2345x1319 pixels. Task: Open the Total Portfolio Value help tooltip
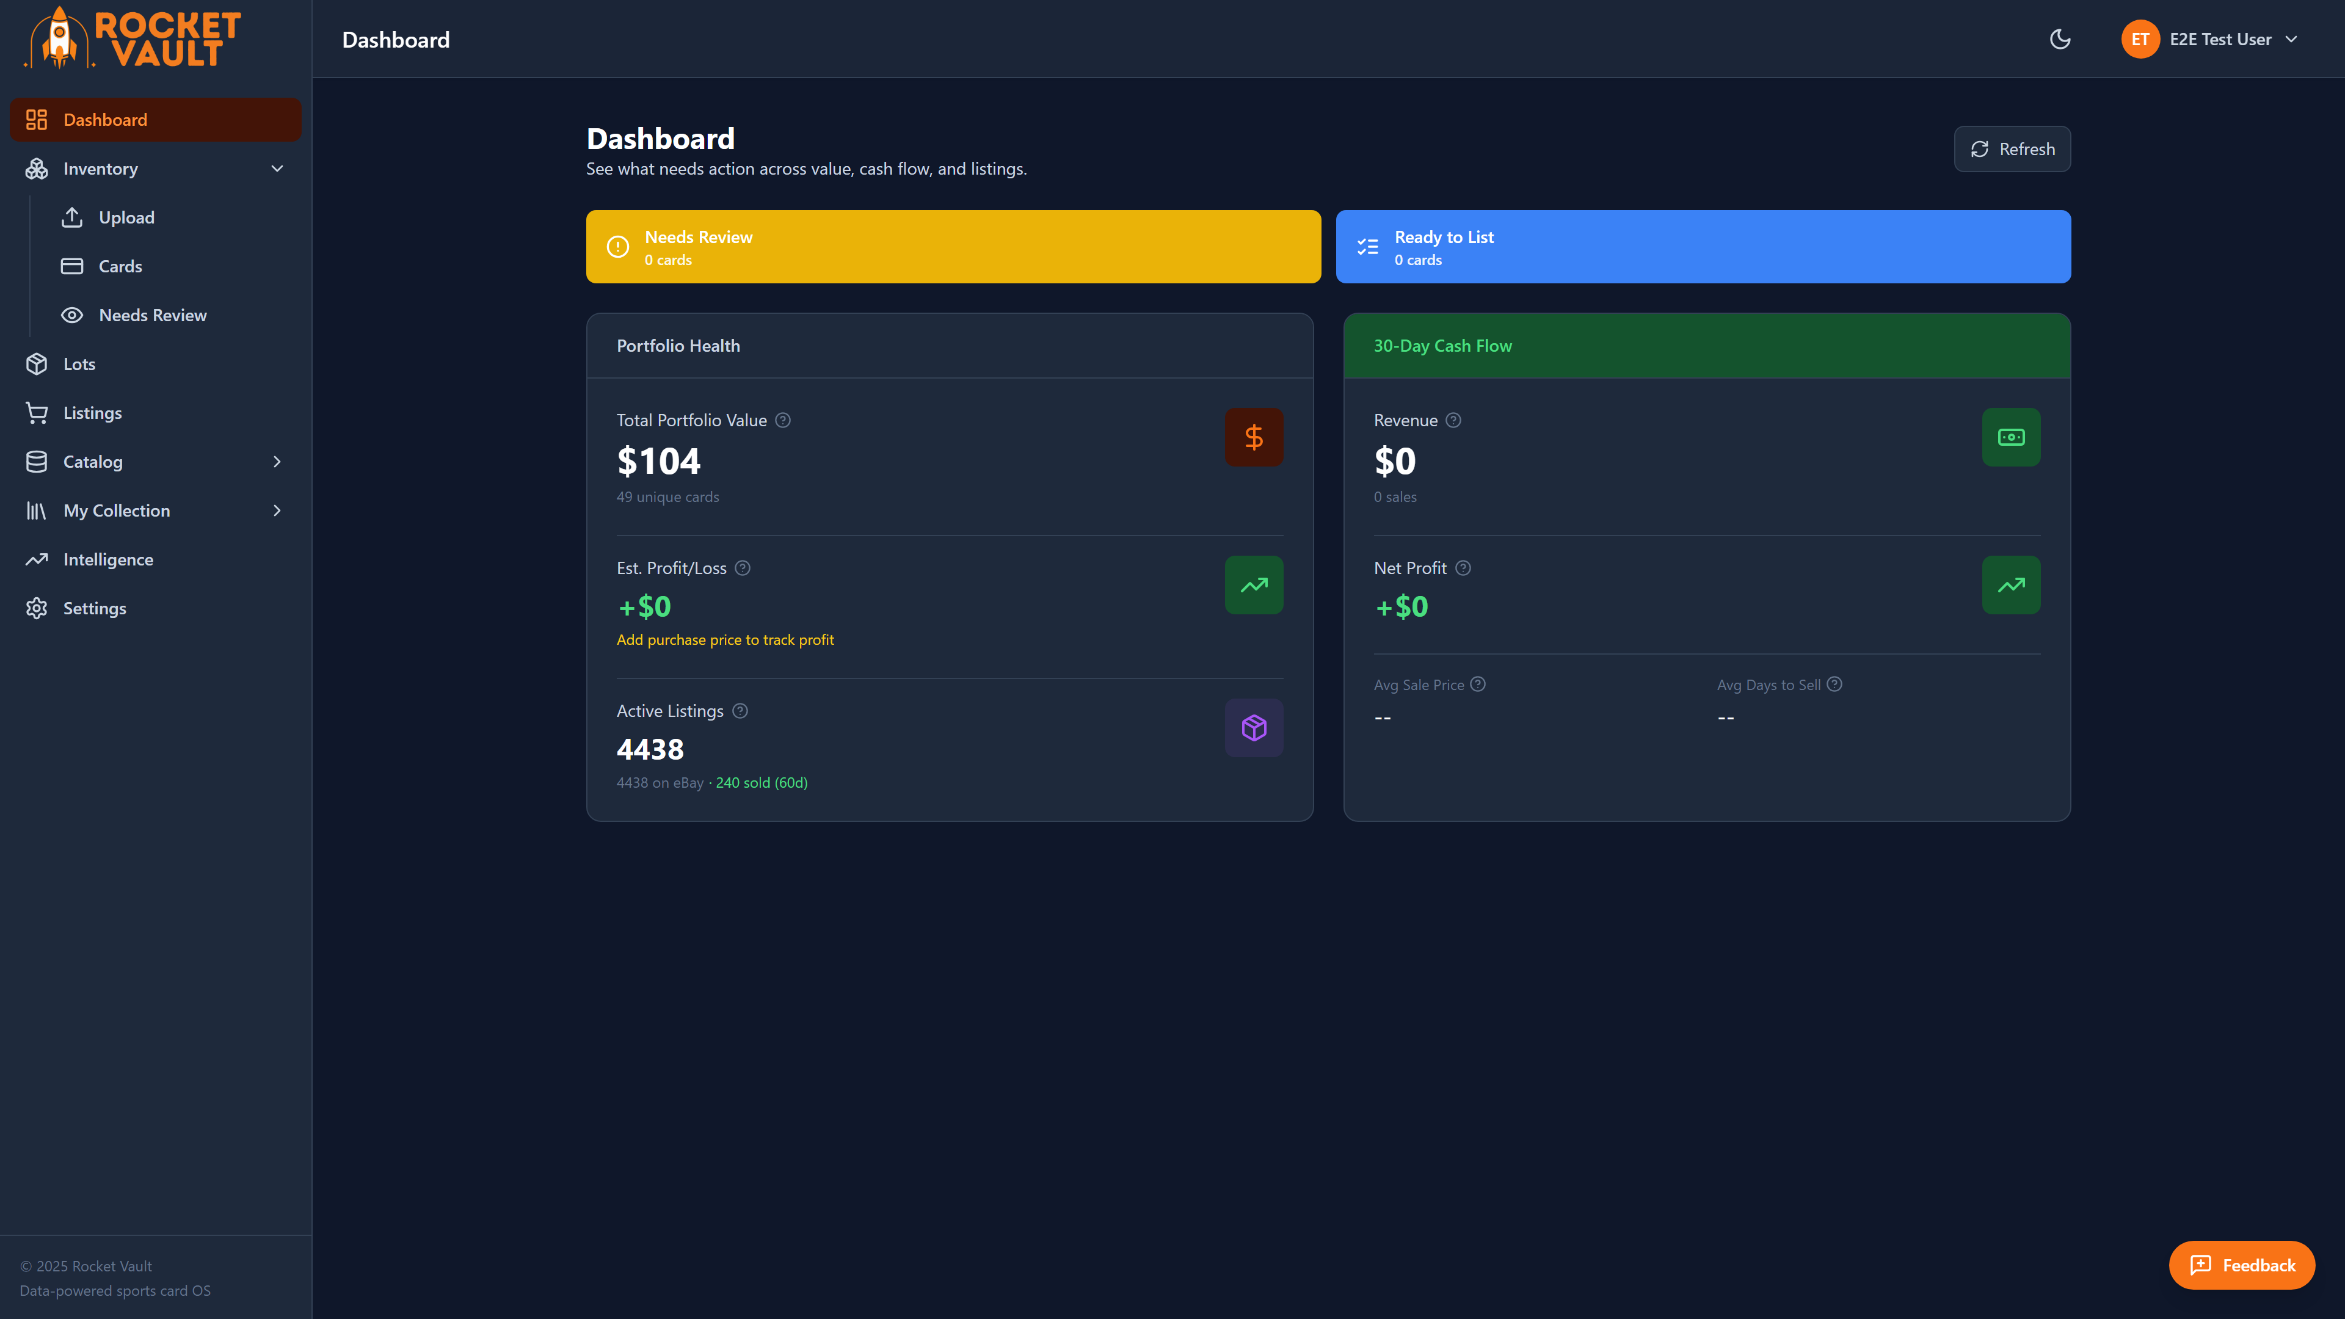[x=783, y=421]
